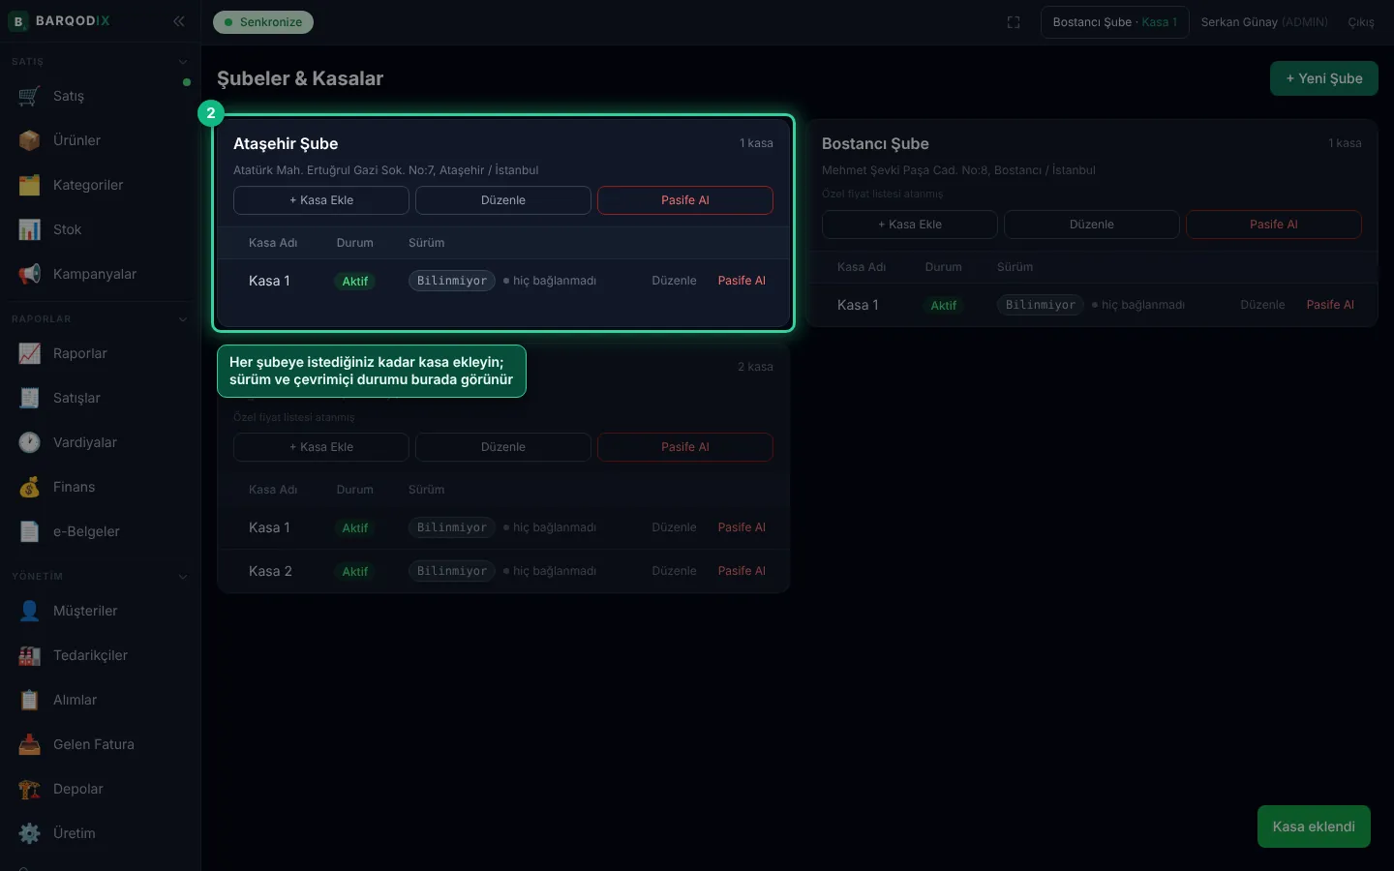
Task: Select the Alımlar clipboard icon
Action: click(x=29, y=700)
